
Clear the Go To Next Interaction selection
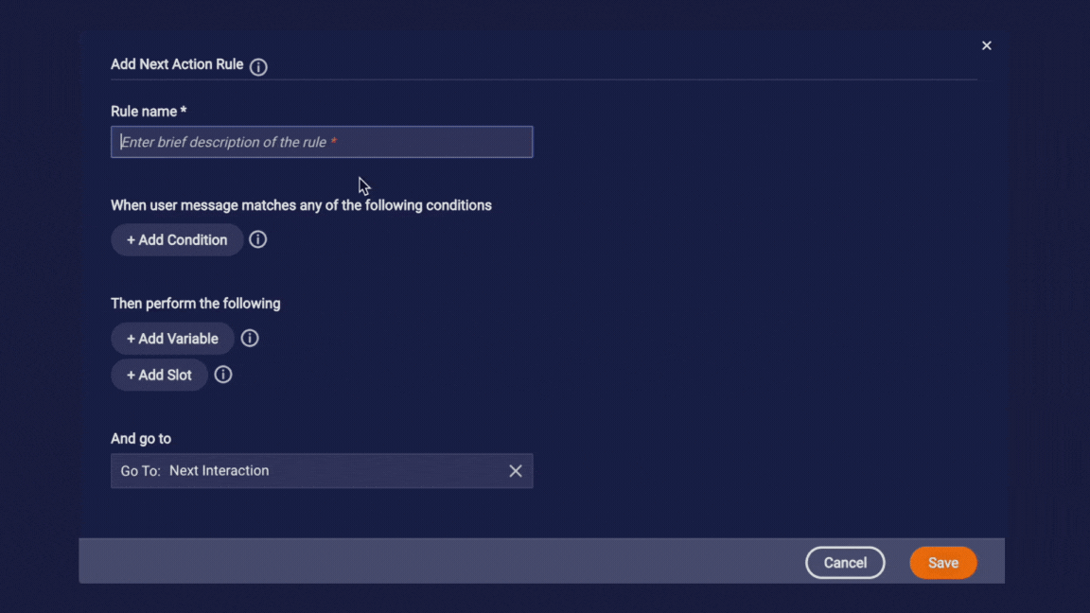[x=515, y=471]
